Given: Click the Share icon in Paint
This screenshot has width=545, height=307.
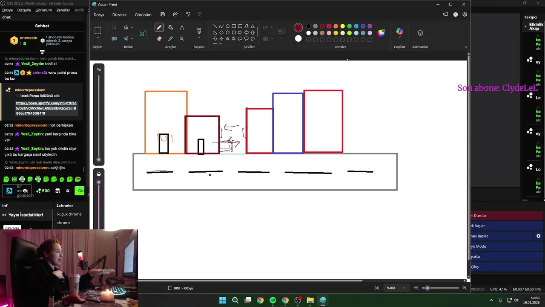Looking at the screenshot, I should pos(175,14).
